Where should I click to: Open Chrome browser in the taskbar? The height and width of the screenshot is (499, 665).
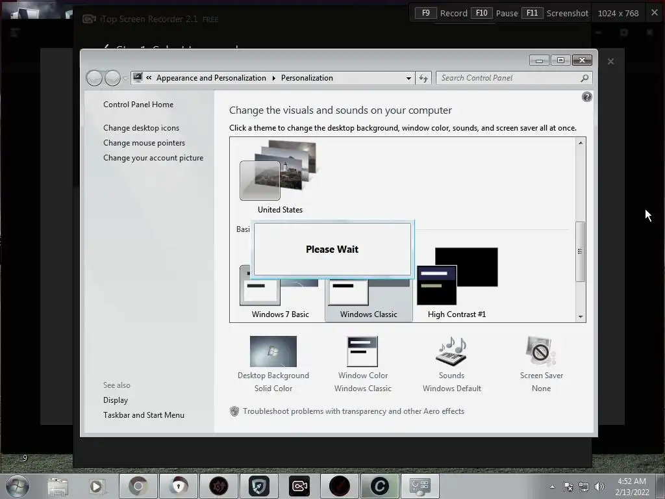pyautogui.click(x=138, y=486)
